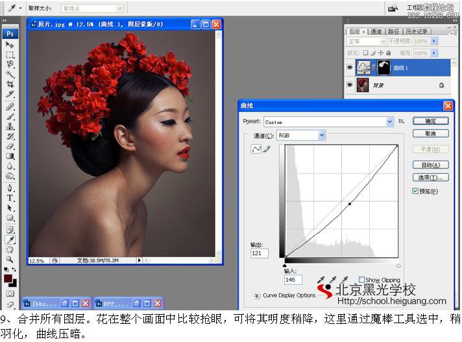Viewport: 462px width, 342px height.
Task: Select the Clone Stamp tool
Action: pyautogui.click(x=10, y=126)
